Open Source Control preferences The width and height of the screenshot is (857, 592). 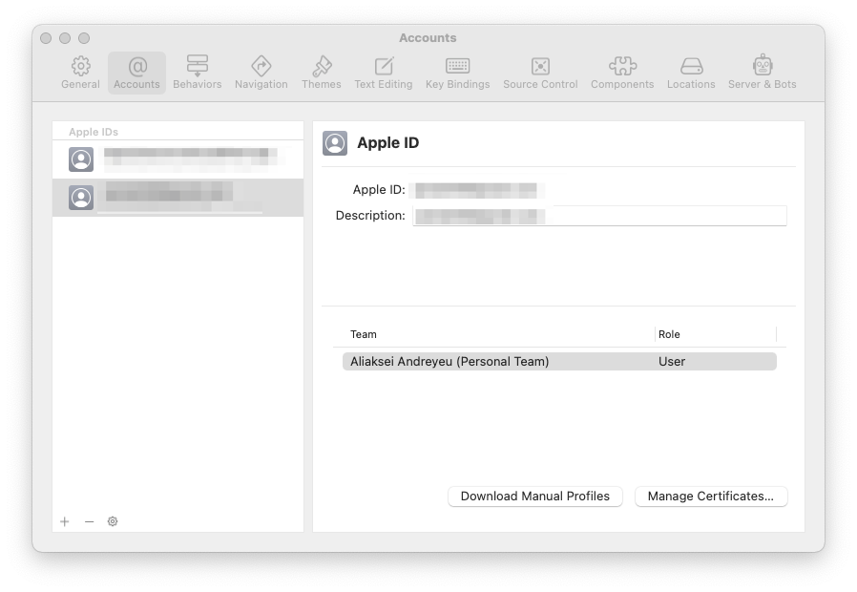539,72
